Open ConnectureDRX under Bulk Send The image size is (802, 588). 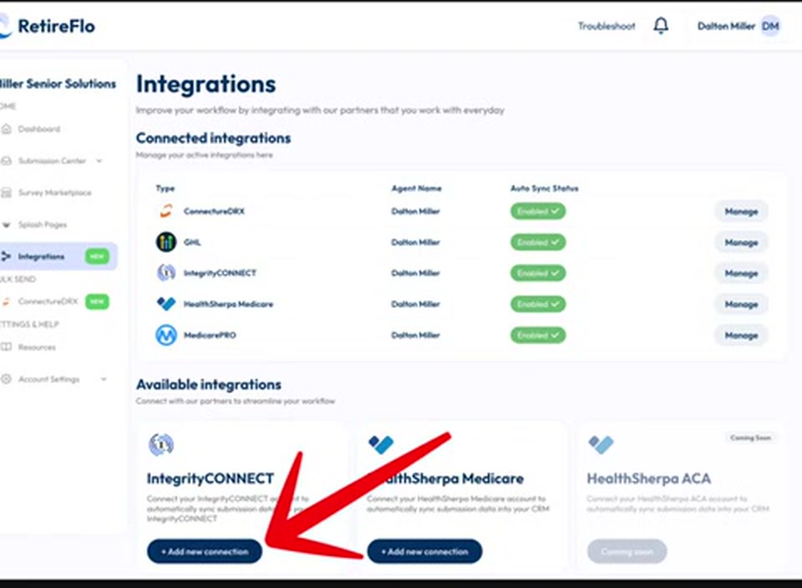pyautogui.click(x=48, y=302)
